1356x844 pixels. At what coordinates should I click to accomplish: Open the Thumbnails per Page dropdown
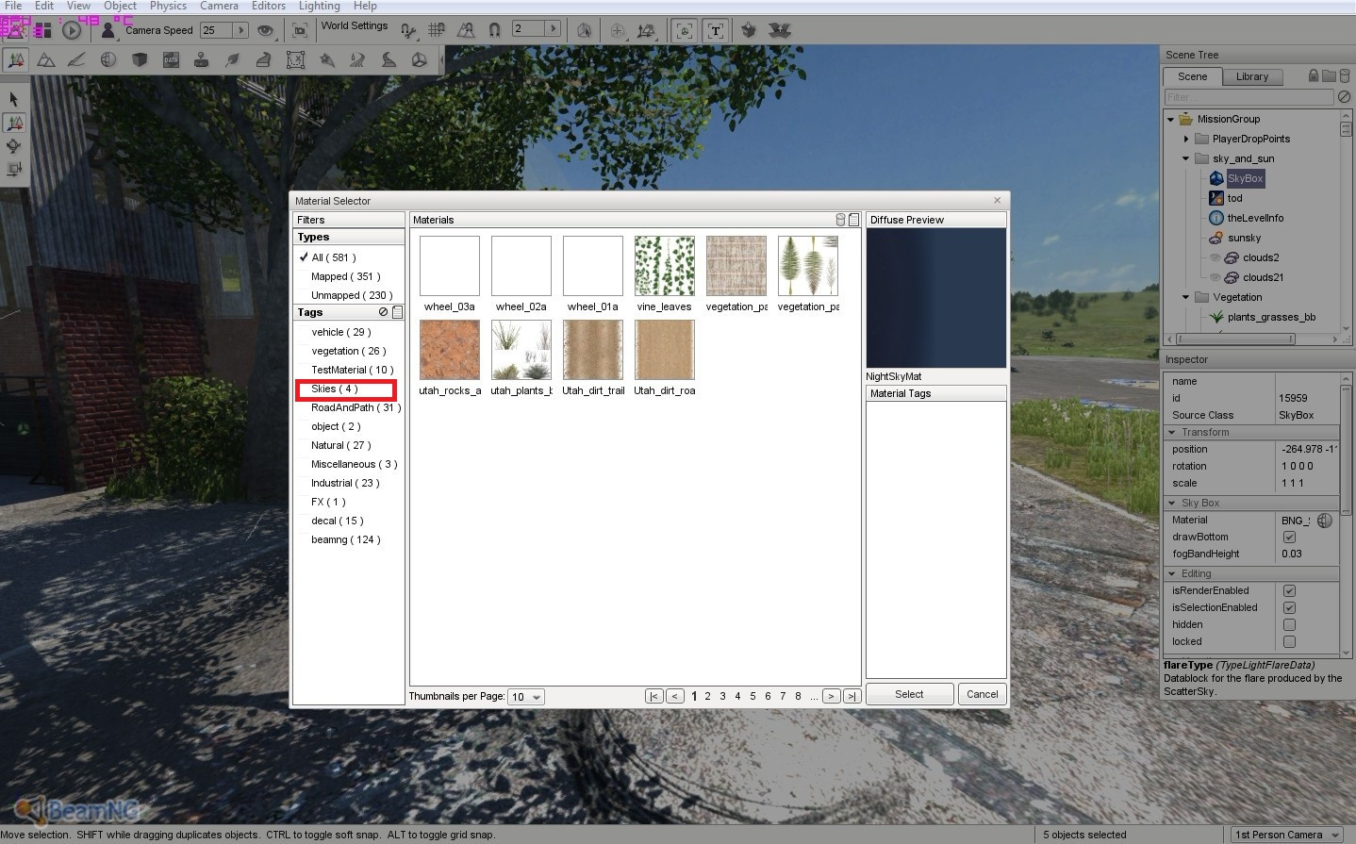coord(526,697)
